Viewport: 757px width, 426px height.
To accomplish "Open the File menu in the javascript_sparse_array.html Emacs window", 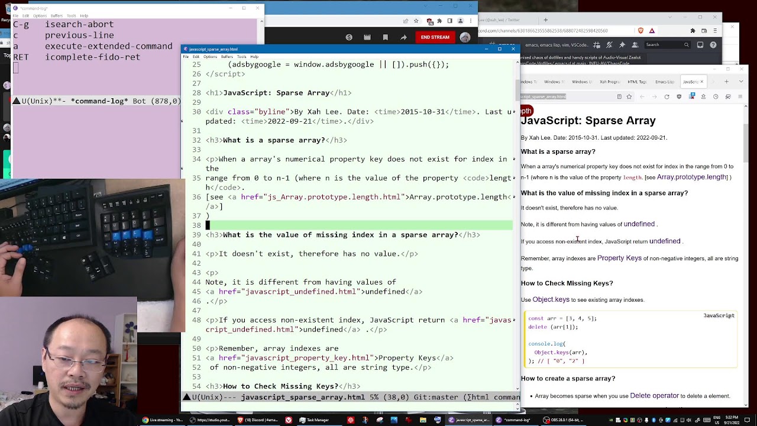I will (x=186, y=57).
